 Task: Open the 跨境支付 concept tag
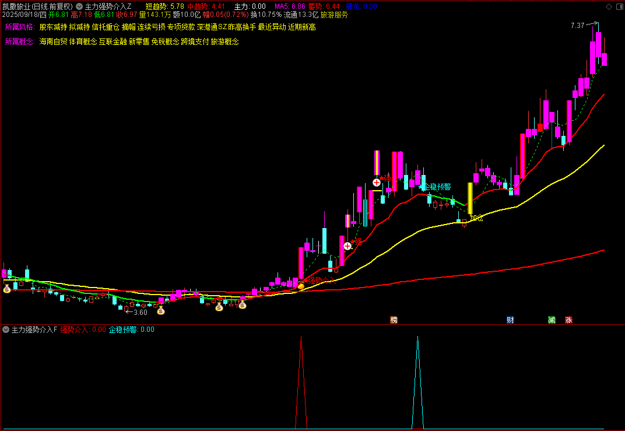[x=195, y=42]
